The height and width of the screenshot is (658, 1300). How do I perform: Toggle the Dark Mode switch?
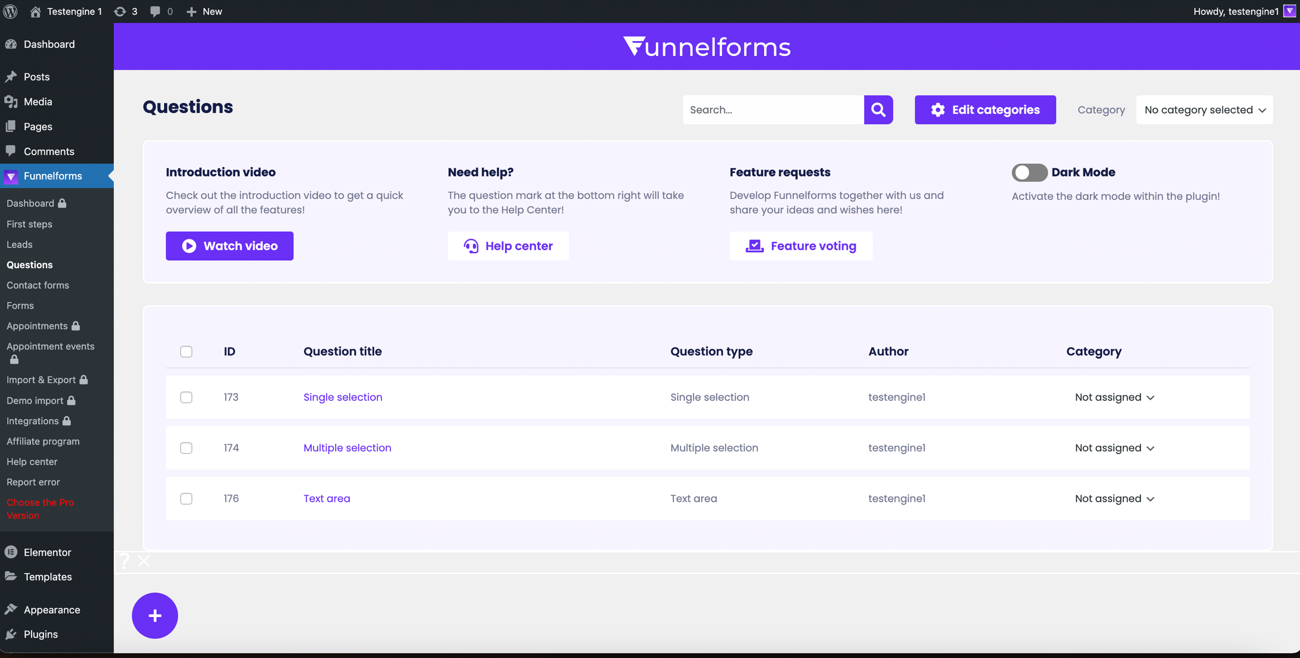tap(1030, 172)
